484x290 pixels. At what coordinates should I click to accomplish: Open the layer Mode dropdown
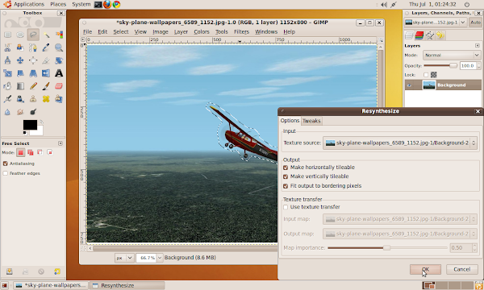pyautogui.click(x=452, y=55)
